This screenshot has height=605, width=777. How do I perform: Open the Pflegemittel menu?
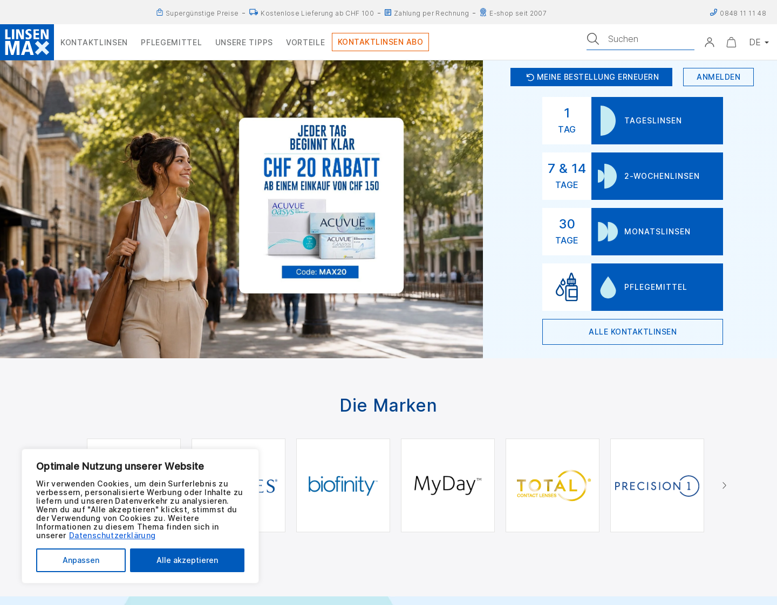tap(171, 43)
